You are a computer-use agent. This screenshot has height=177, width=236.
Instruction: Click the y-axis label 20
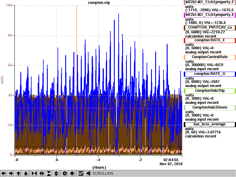[10, 125]
